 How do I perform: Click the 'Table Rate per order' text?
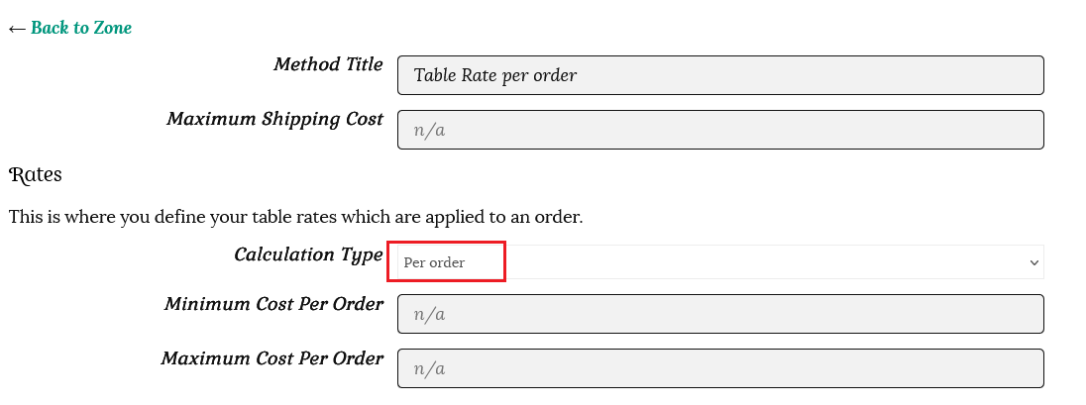click(x=495, y=75)
